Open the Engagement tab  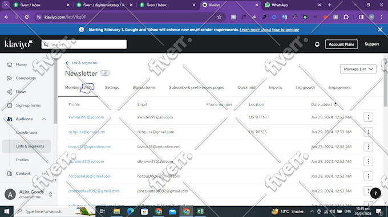[339, 87]
